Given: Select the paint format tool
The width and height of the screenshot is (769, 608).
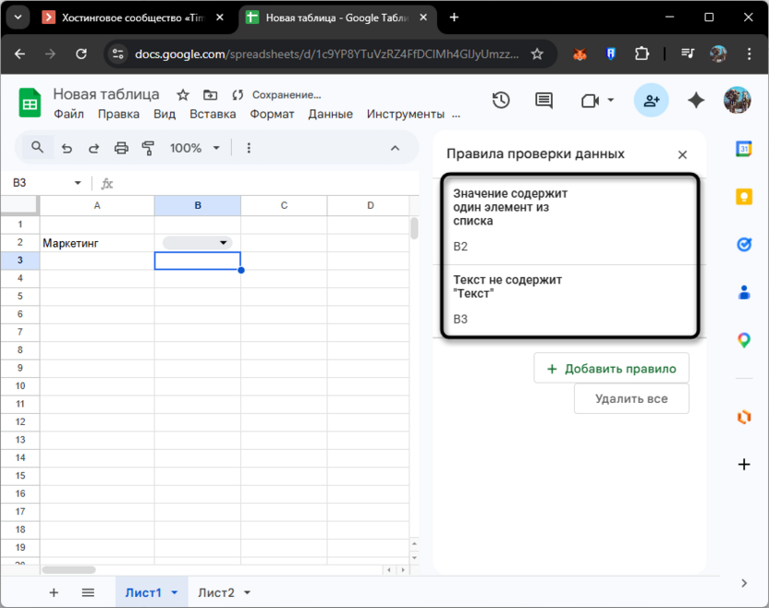Looking at the screenshot, I should click(x=148, y=148).
